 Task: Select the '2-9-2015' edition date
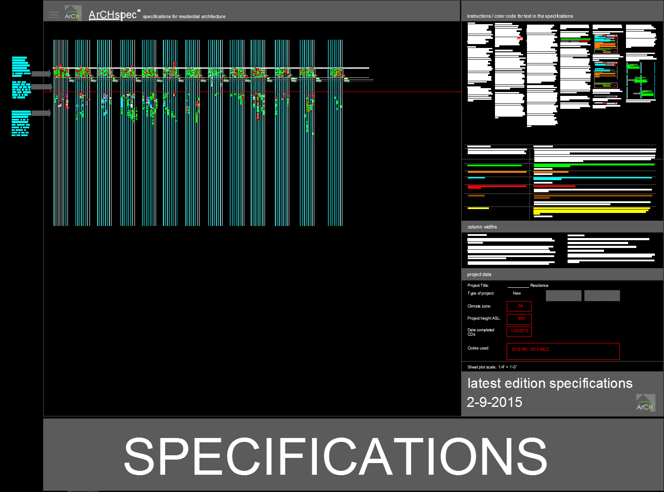495,402
